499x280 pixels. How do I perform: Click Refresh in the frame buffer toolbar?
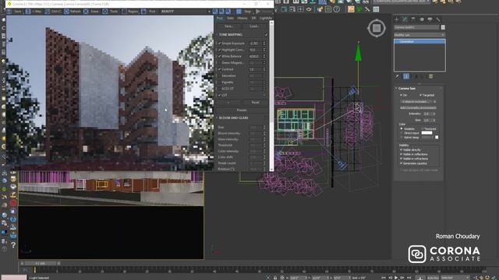(x=73, y=12)
